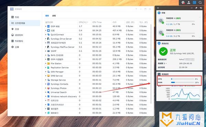Click the File Station folder icon
Screen dimensions: 206x127
pos(48,63)
